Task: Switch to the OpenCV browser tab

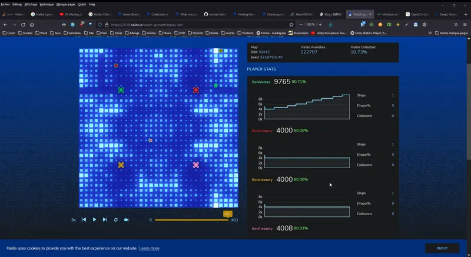Action: 416,14
